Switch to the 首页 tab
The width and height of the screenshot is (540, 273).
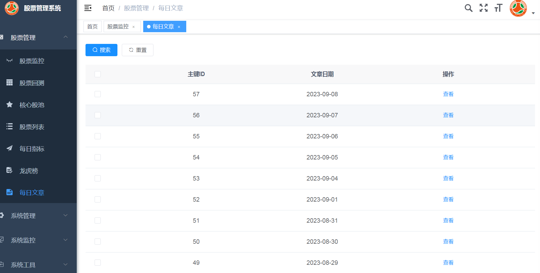click(93, 27)
